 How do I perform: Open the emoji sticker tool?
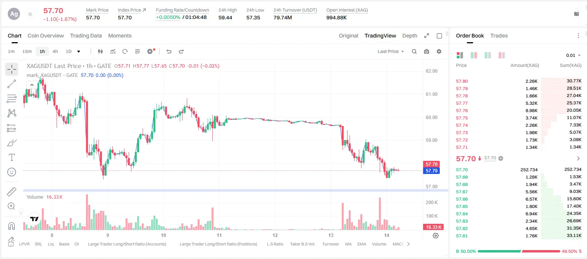pos(12,172)
